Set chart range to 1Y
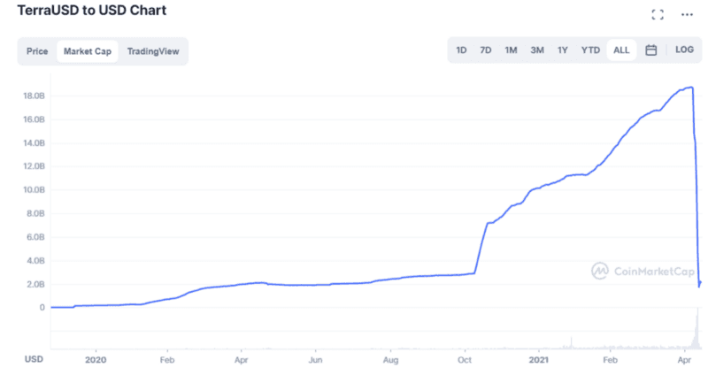Viewport: 708px width, 368px height. (562, 50)
